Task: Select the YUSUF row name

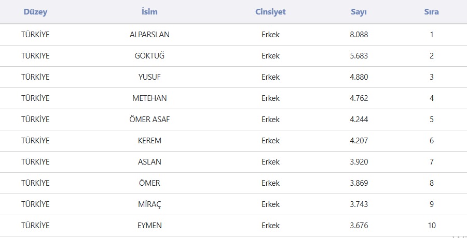Action: 149,77
